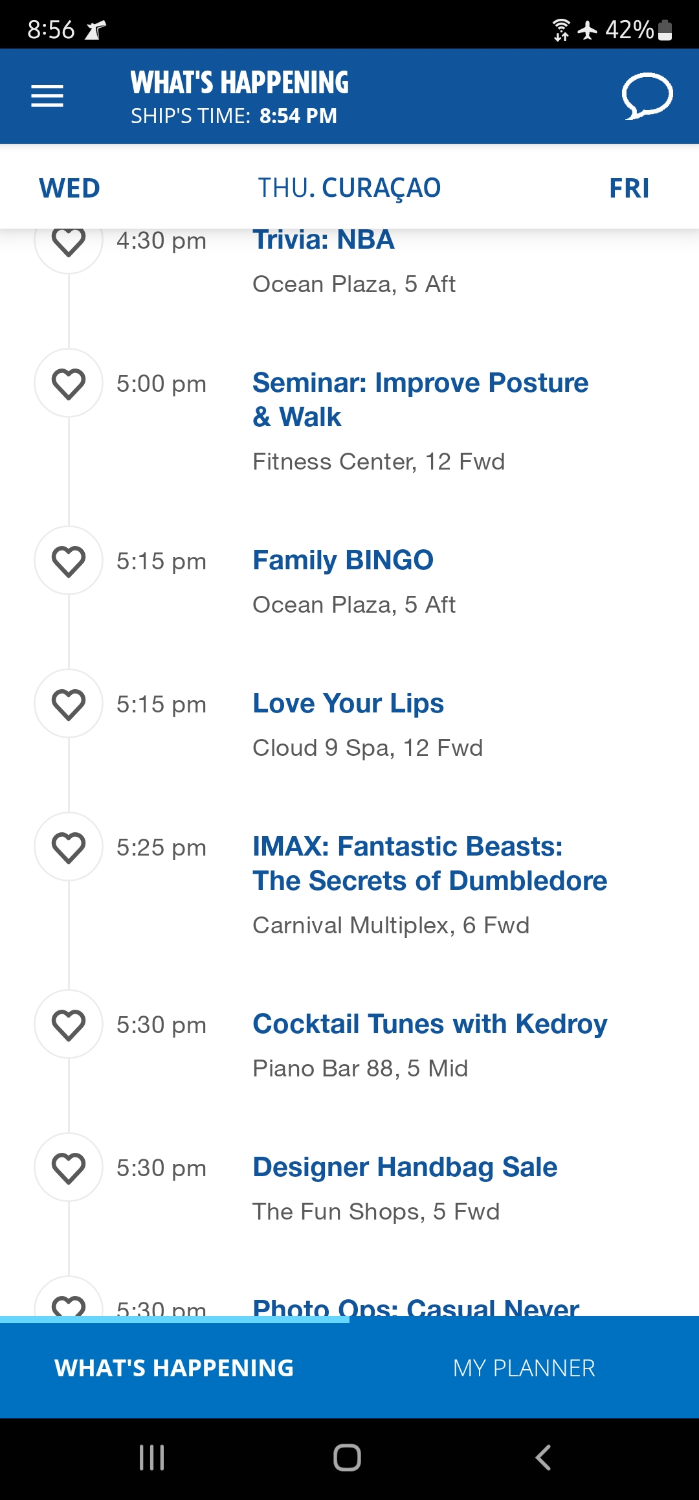Image resolution: width=699 pixels, height=1500 pixels.
Task: Favorite Seminar: Improve Posture & Walk
Action: 69,383
